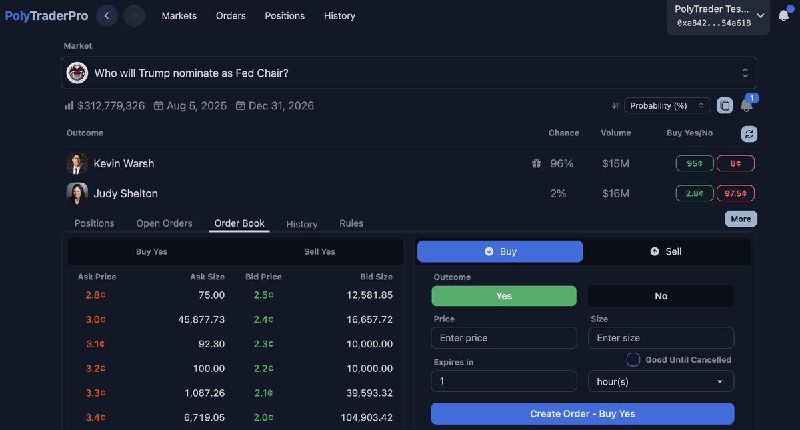Click the 2.0¢ bid price
Screen dimensions: 800x430
(x=263, y=417)
